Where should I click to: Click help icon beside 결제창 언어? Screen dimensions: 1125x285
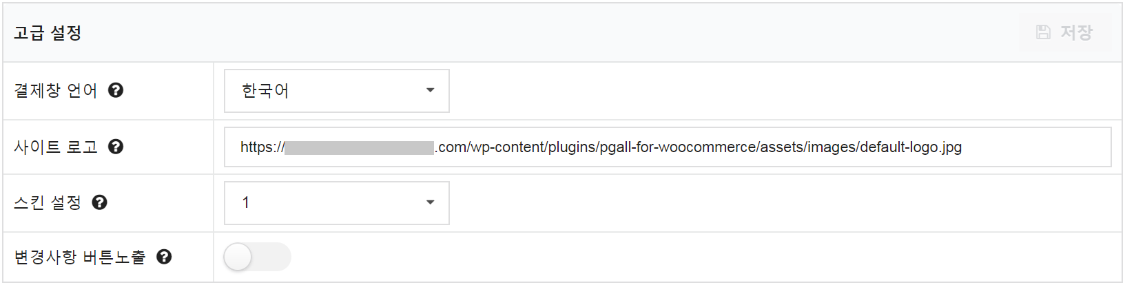pyautogui.click(x=116, y=90)
